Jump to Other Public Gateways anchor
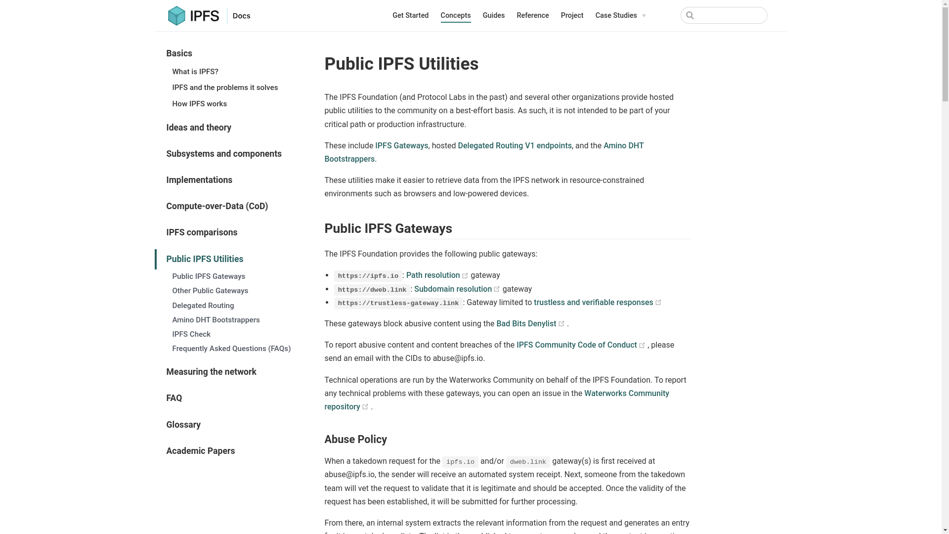 coord(210,291)
